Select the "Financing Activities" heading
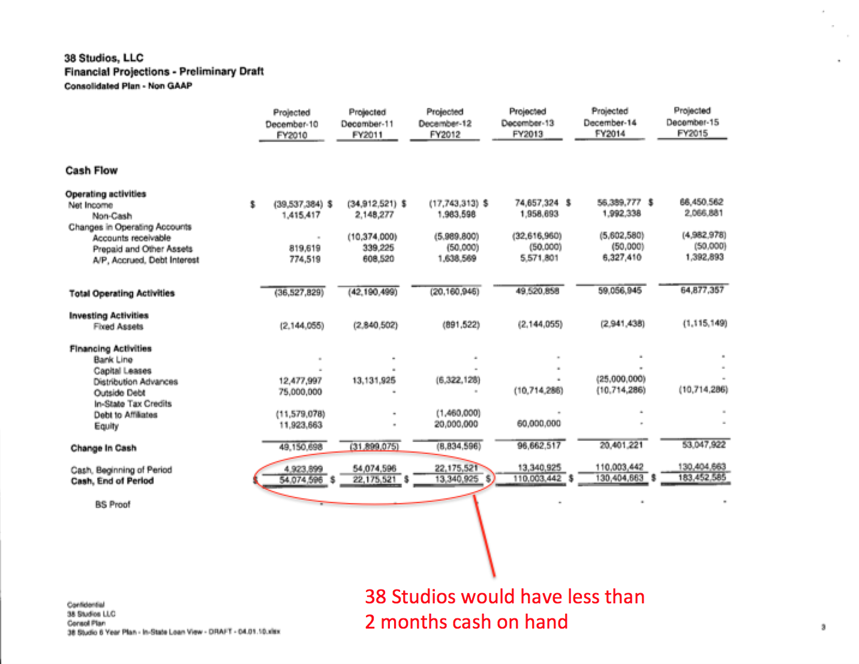The image size is (859, 664). coord(110,348)
